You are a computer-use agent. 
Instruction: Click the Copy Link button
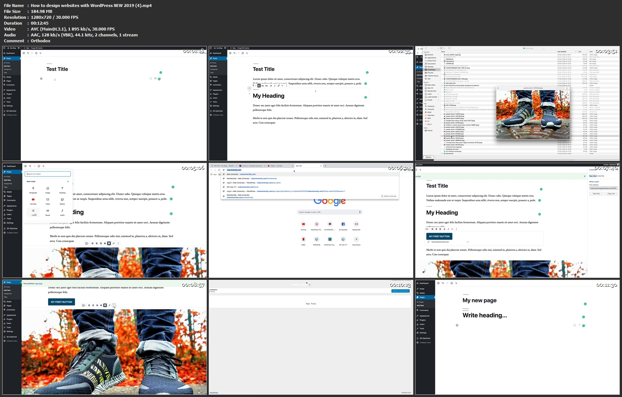coord(611,193)
